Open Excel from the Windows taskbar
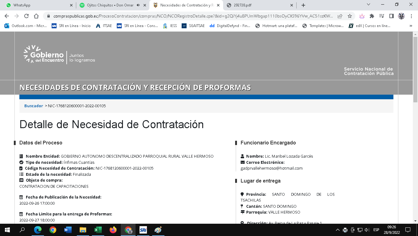Viewport: 418px width, 236px height. 98,230
